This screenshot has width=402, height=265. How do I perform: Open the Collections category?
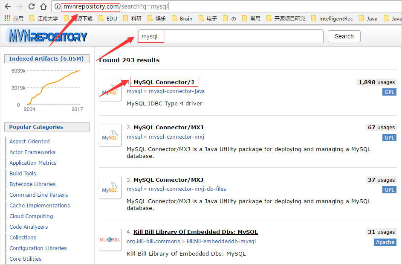click(23, 238)
